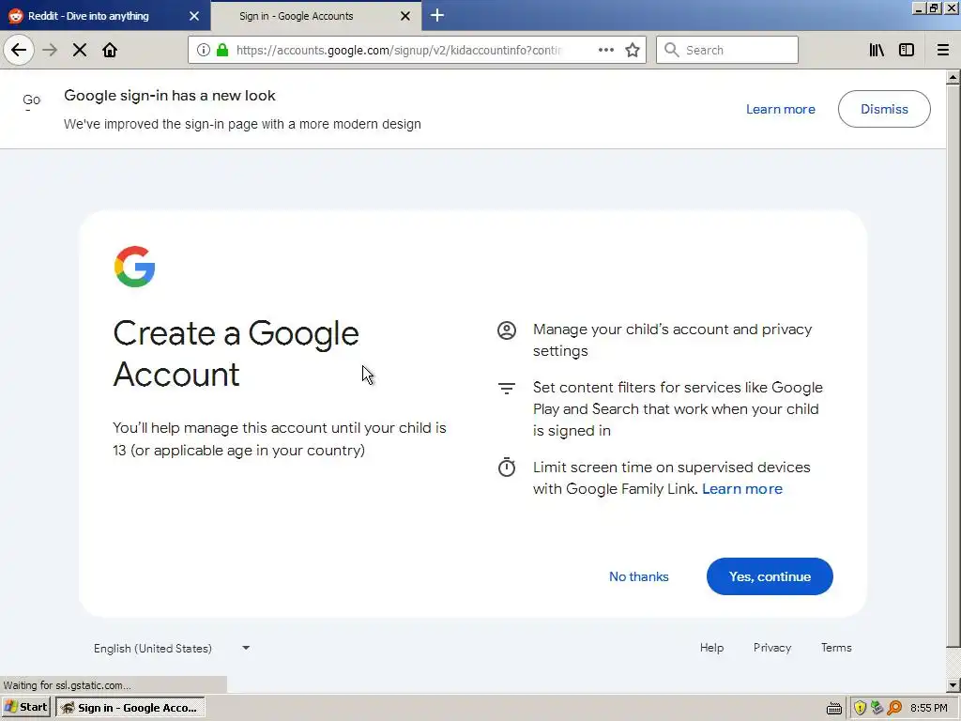Go back using the browser back arrow
Viewport: 961px width, 721px height.
[x=19, y=50]
